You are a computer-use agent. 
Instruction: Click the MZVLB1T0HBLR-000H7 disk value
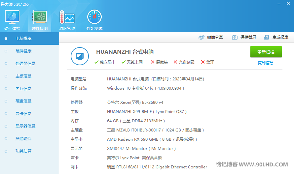coord(156,130)
